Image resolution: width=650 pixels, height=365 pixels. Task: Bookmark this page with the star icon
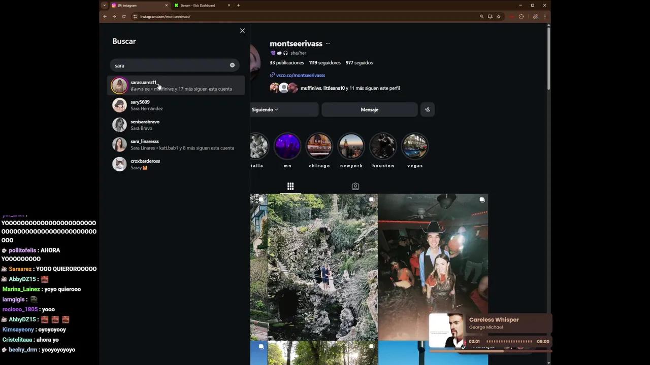499,17
